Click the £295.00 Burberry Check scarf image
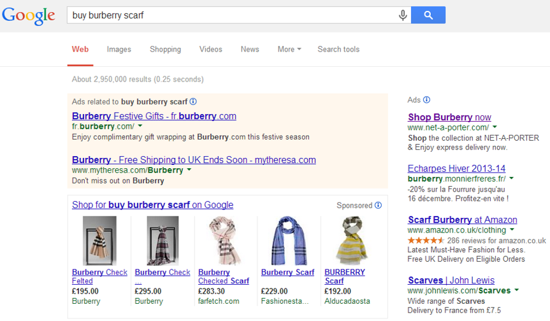The height and width of the screenshot is (321, 550). [163, 240]
